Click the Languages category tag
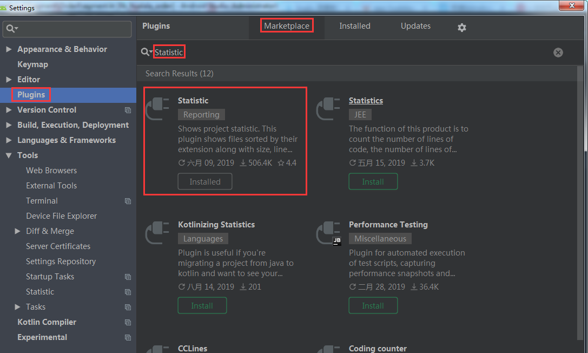Image resolution: width=588 pixels, height=353 pixels. click(x=203, y=239)
